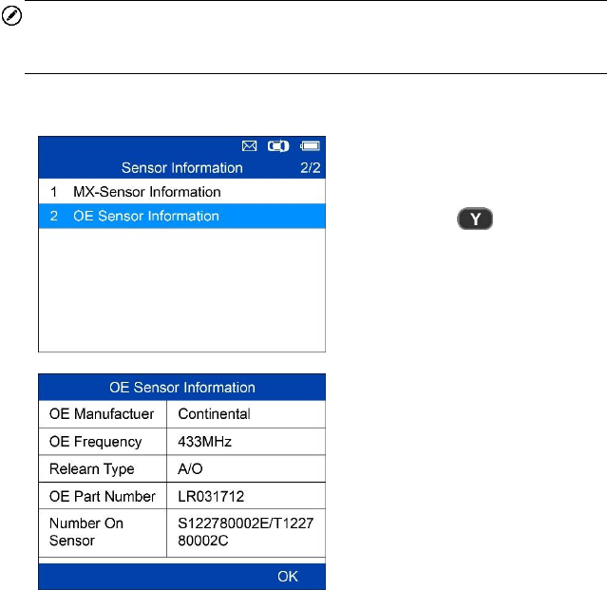Click the 433MHz value cell

[246, 442]
